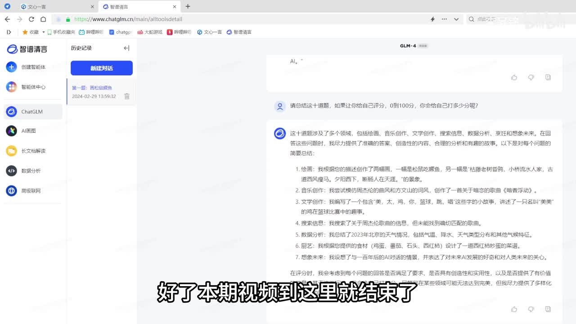
Task: Open the 长文档解读 tool
Action: pyautogui.click(x=33, y=151)
